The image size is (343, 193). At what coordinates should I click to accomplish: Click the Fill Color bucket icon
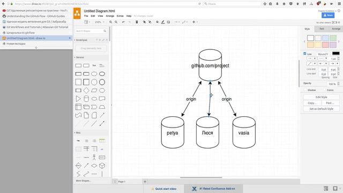(x=157, y=22)
